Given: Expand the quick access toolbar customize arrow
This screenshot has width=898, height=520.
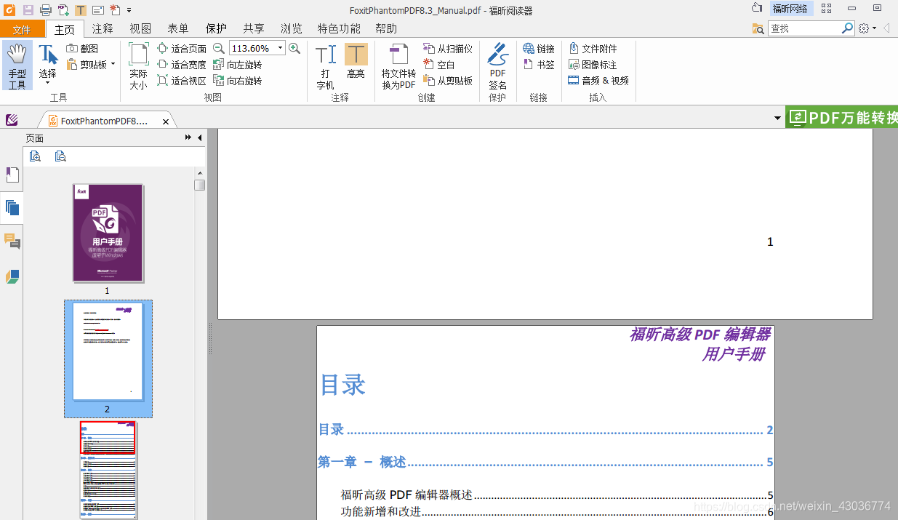Looking at the screenshot, I should (129, 9).
